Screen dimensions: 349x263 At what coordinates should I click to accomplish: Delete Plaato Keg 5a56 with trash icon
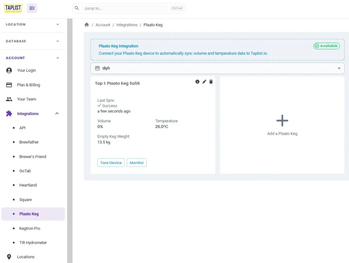[211, 82]
